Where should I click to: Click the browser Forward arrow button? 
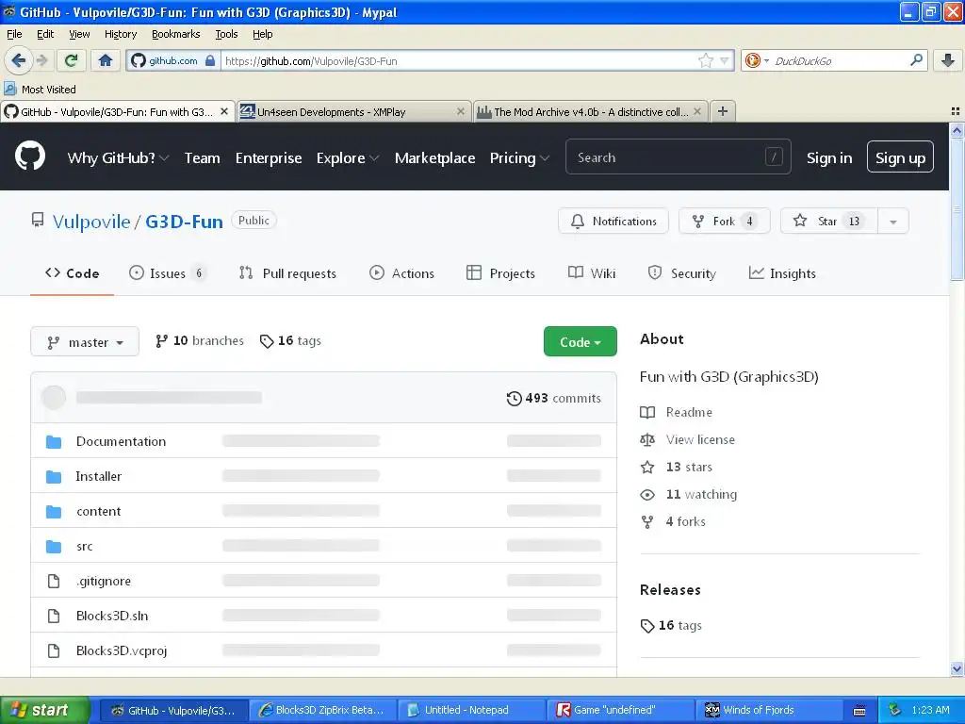point(41,60)
